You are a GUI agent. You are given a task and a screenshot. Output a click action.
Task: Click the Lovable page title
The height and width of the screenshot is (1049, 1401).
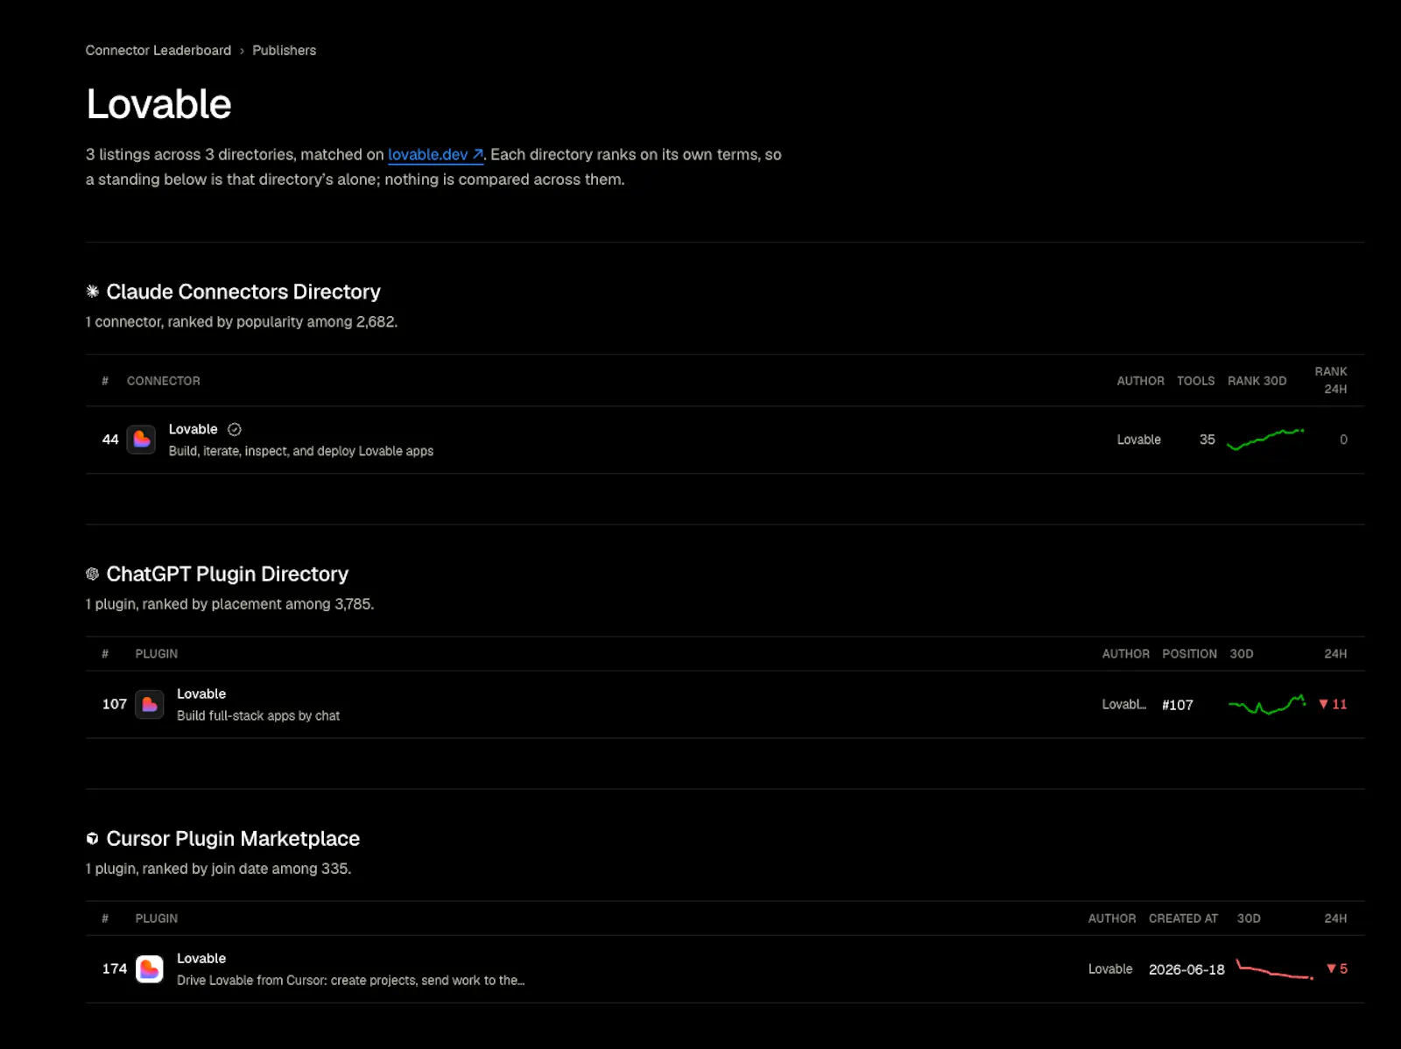pos(158,104)
